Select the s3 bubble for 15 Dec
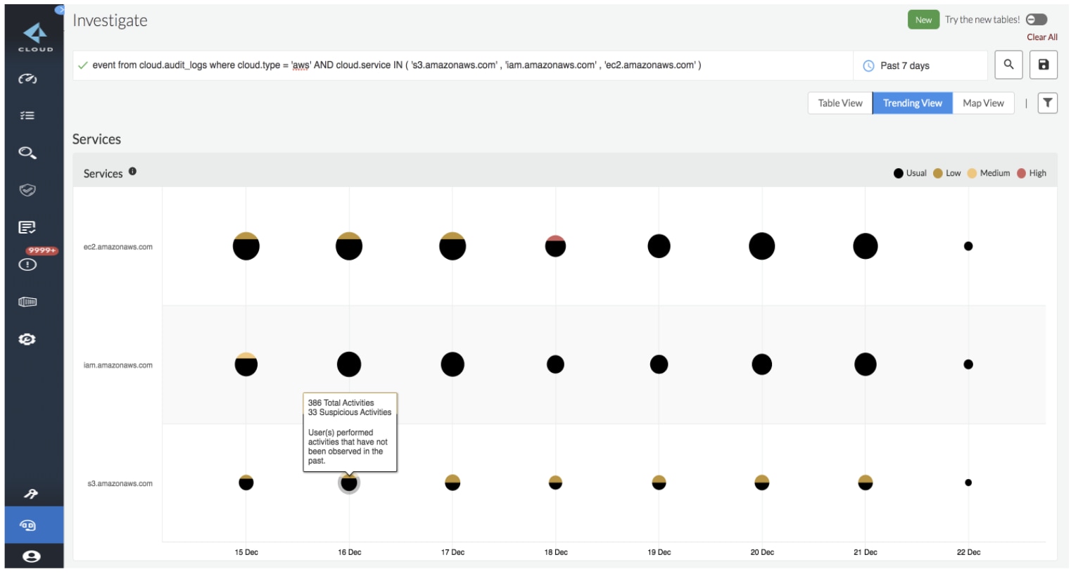Screen dimensions: 1071x574 click(246, 483)
